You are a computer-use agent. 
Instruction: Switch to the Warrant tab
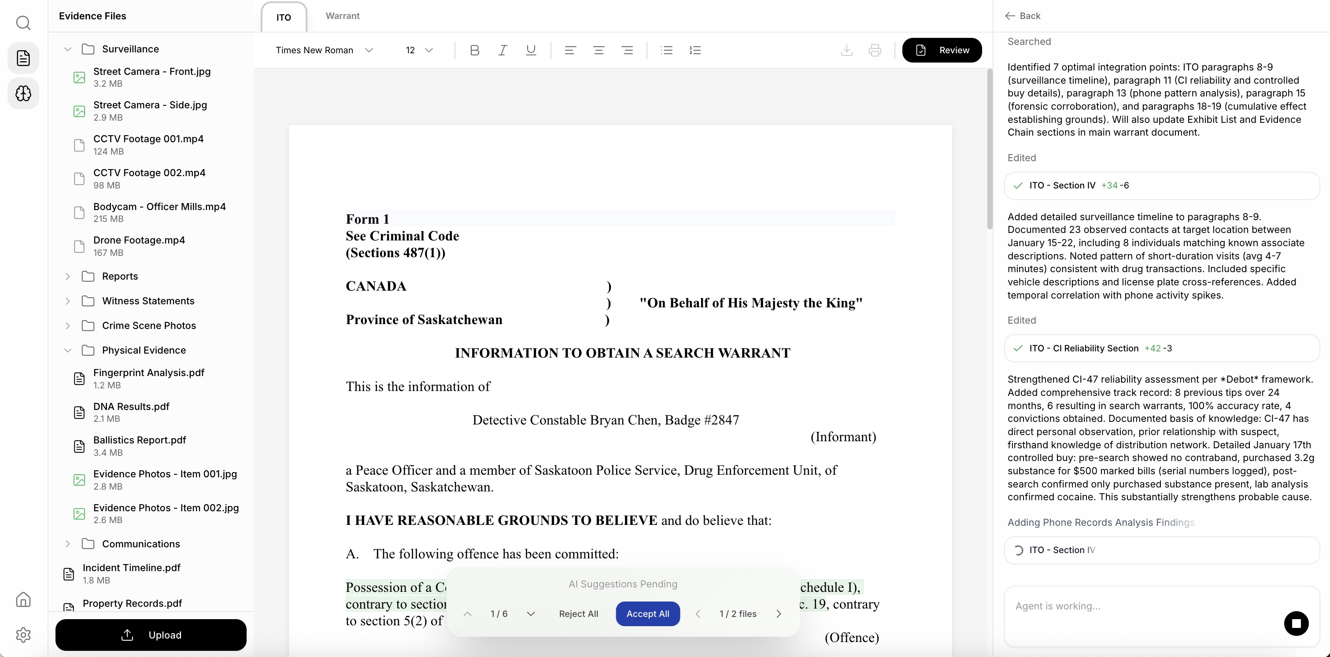pos(342,16)
